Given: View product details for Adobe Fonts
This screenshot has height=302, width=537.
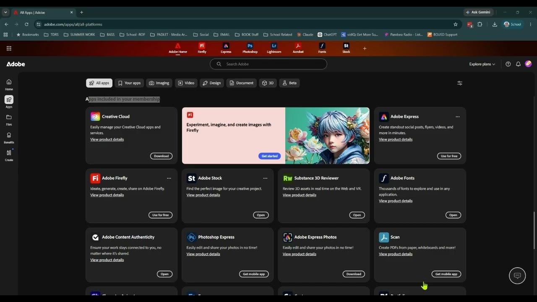Looking at the screenshot, I should coord(396,201).
